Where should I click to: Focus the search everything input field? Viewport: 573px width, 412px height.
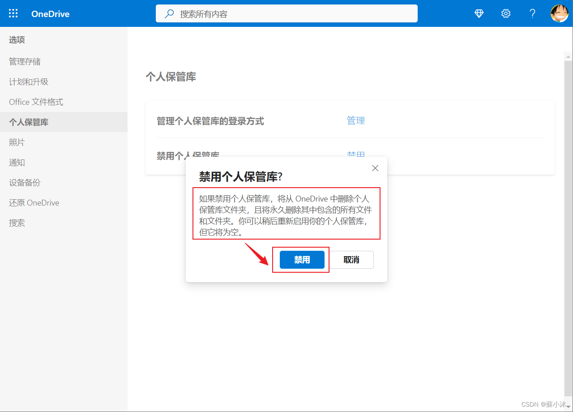286,13
